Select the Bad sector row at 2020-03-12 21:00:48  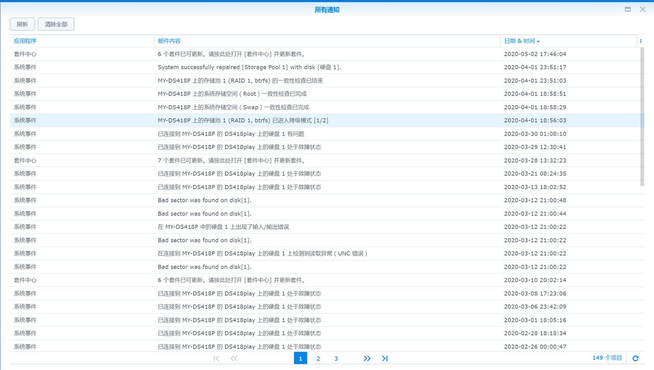[324, 200]
